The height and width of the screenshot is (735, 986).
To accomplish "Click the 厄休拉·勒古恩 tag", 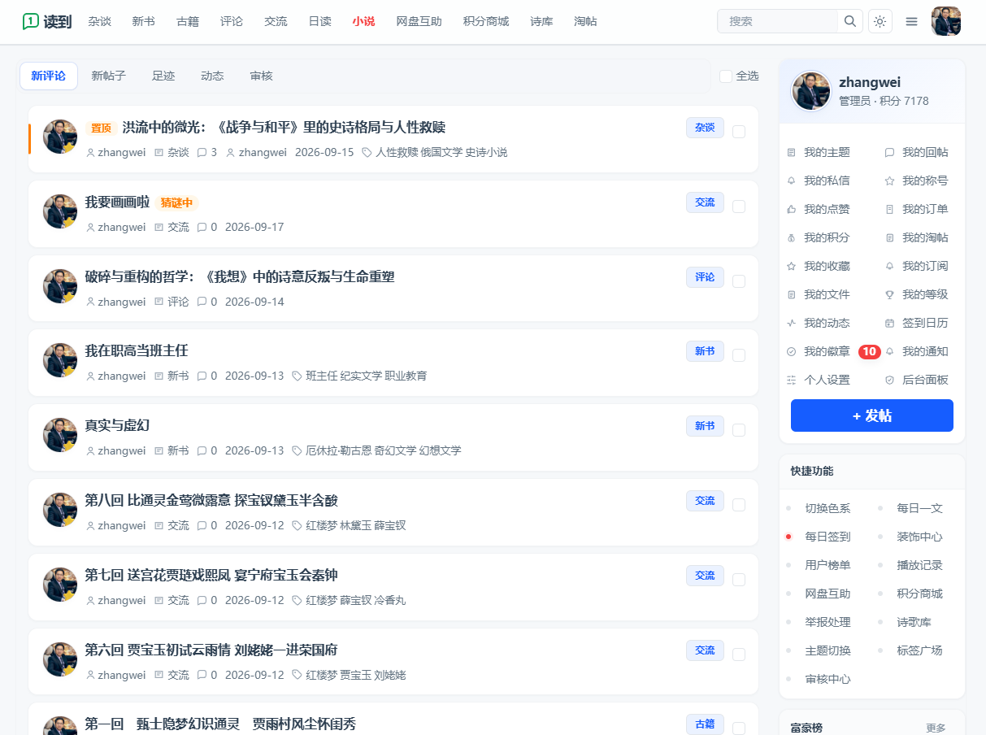I will 338,450.
